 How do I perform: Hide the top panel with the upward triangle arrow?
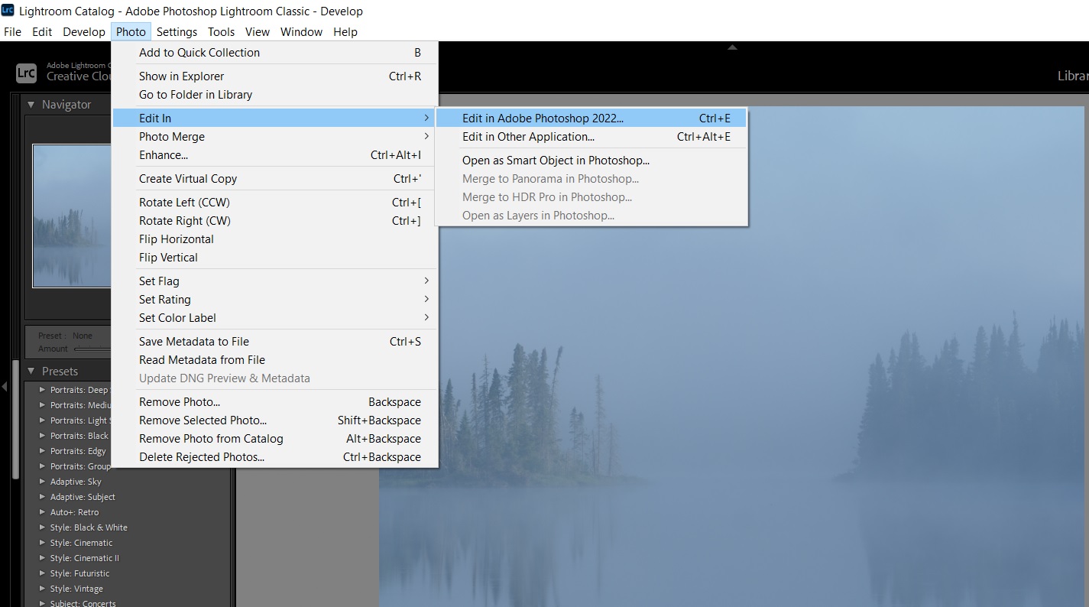point(731,47)
